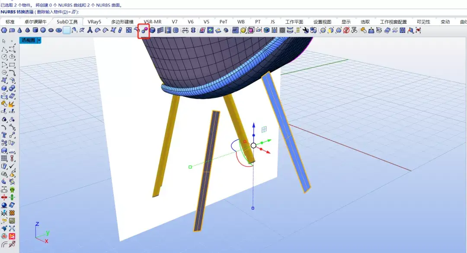Pick the circle tool in left sidebar
467x253 pixels.
click(x=4, y=57)
